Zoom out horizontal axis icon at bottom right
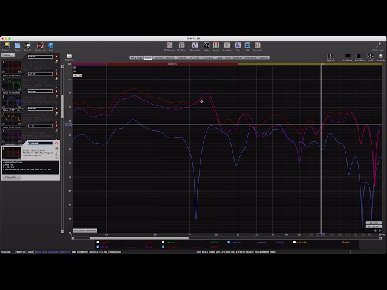 click(376, 231)
